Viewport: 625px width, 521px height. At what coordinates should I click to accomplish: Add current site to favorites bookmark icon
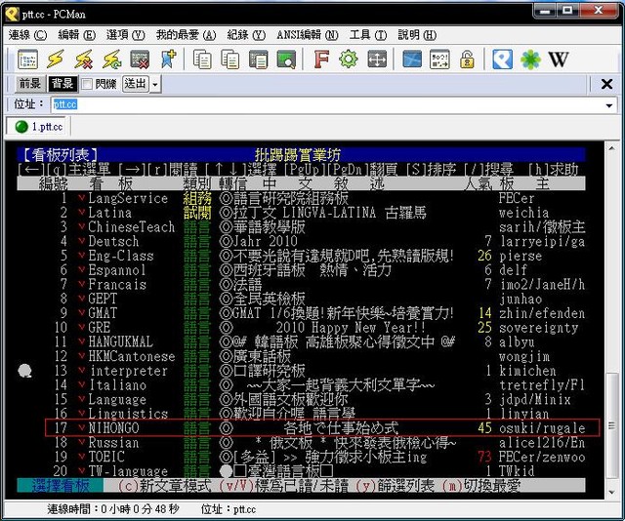pos(168,60)
